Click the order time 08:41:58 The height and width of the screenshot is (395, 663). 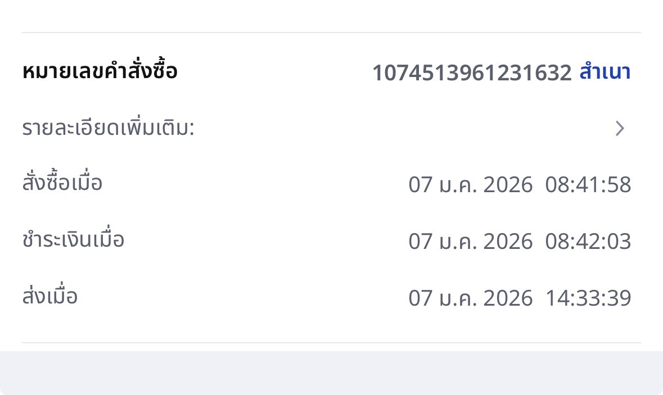pyautogui.click(x=588, y=185)
